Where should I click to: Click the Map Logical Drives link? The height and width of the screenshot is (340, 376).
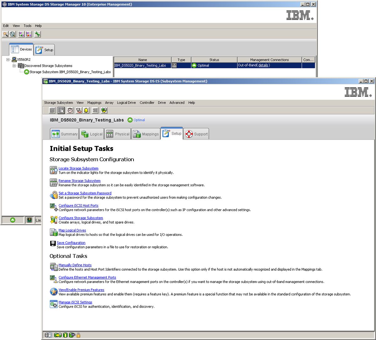pyautogui.click(x=72, y=230)
